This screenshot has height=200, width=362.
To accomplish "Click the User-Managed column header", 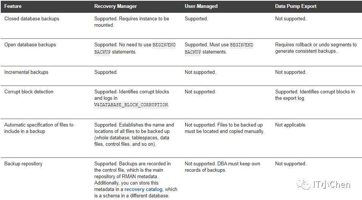I will (202, 6).
